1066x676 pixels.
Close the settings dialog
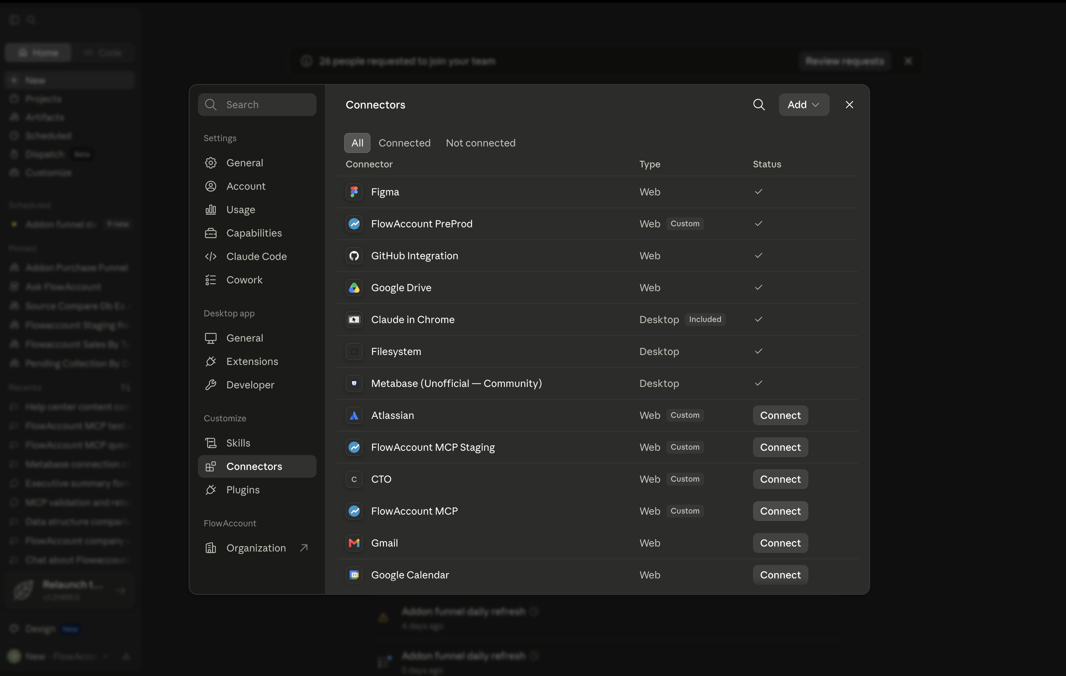[x=849, y=104]
